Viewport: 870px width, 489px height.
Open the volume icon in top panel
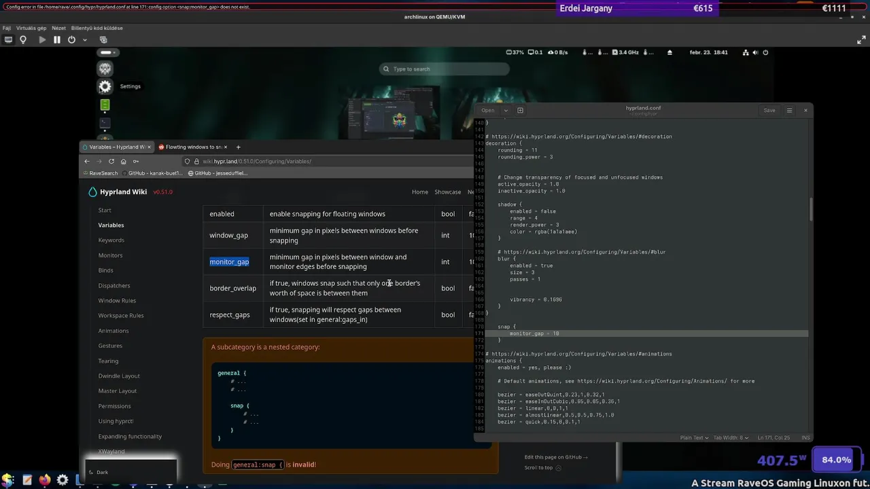pos(756,52)
